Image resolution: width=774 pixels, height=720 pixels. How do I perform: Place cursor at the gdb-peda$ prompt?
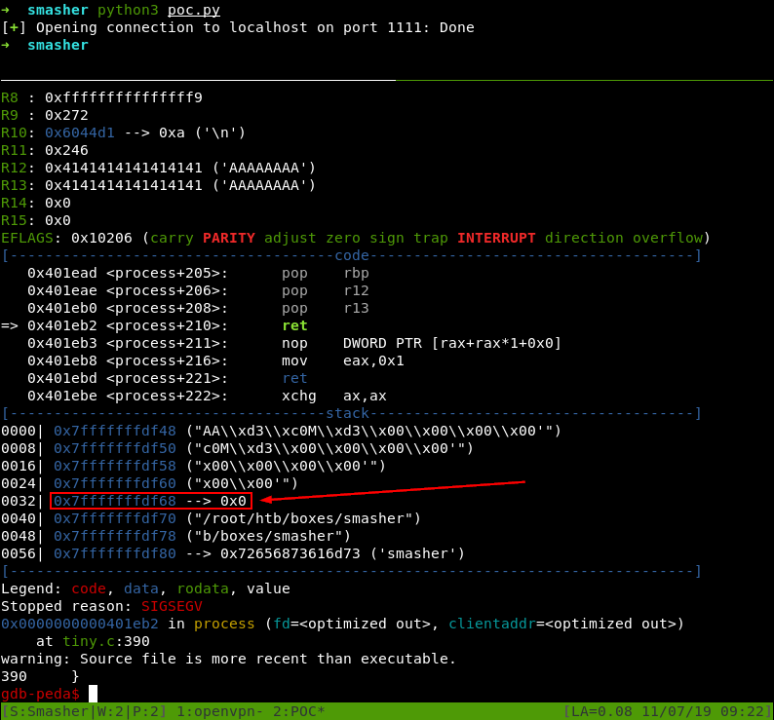pos(93,694)
